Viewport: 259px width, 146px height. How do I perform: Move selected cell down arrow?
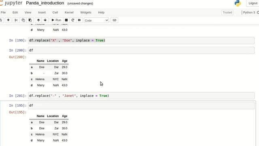pyautogui.click(x=45, y=20)
